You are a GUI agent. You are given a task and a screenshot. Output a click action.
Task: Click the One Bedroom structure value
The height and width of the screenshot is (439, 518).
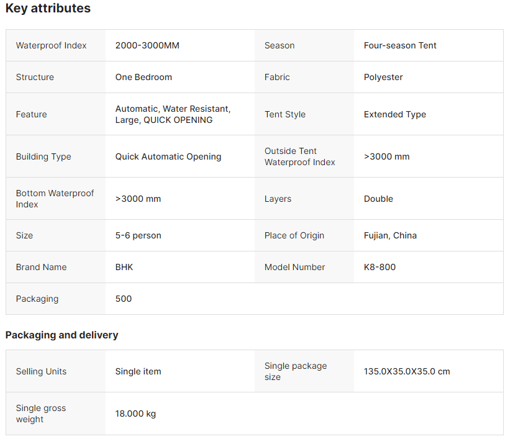point(143,77)
